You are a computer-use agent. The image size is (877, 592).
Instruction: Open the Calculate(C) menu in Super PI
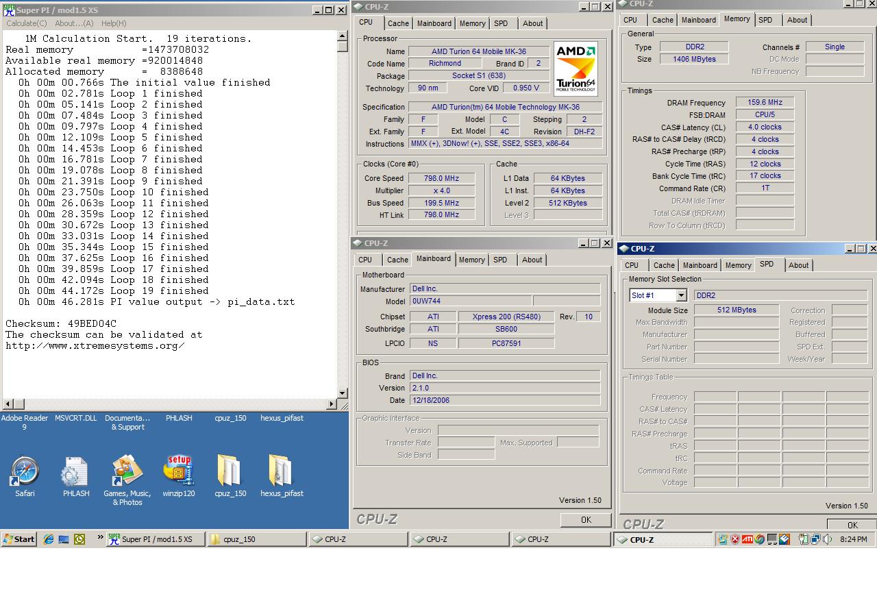[x=27, y=23]
